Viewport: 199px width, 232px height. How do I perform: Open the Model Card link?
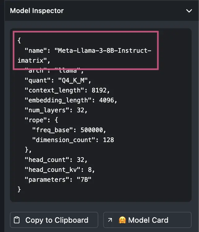coord(147,220)
